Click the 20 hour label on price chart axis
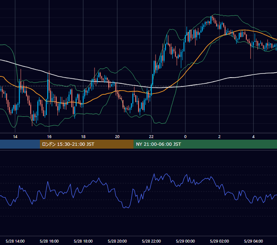The height and width of the screenshot is (245, 277). click(x=117, y=137)
